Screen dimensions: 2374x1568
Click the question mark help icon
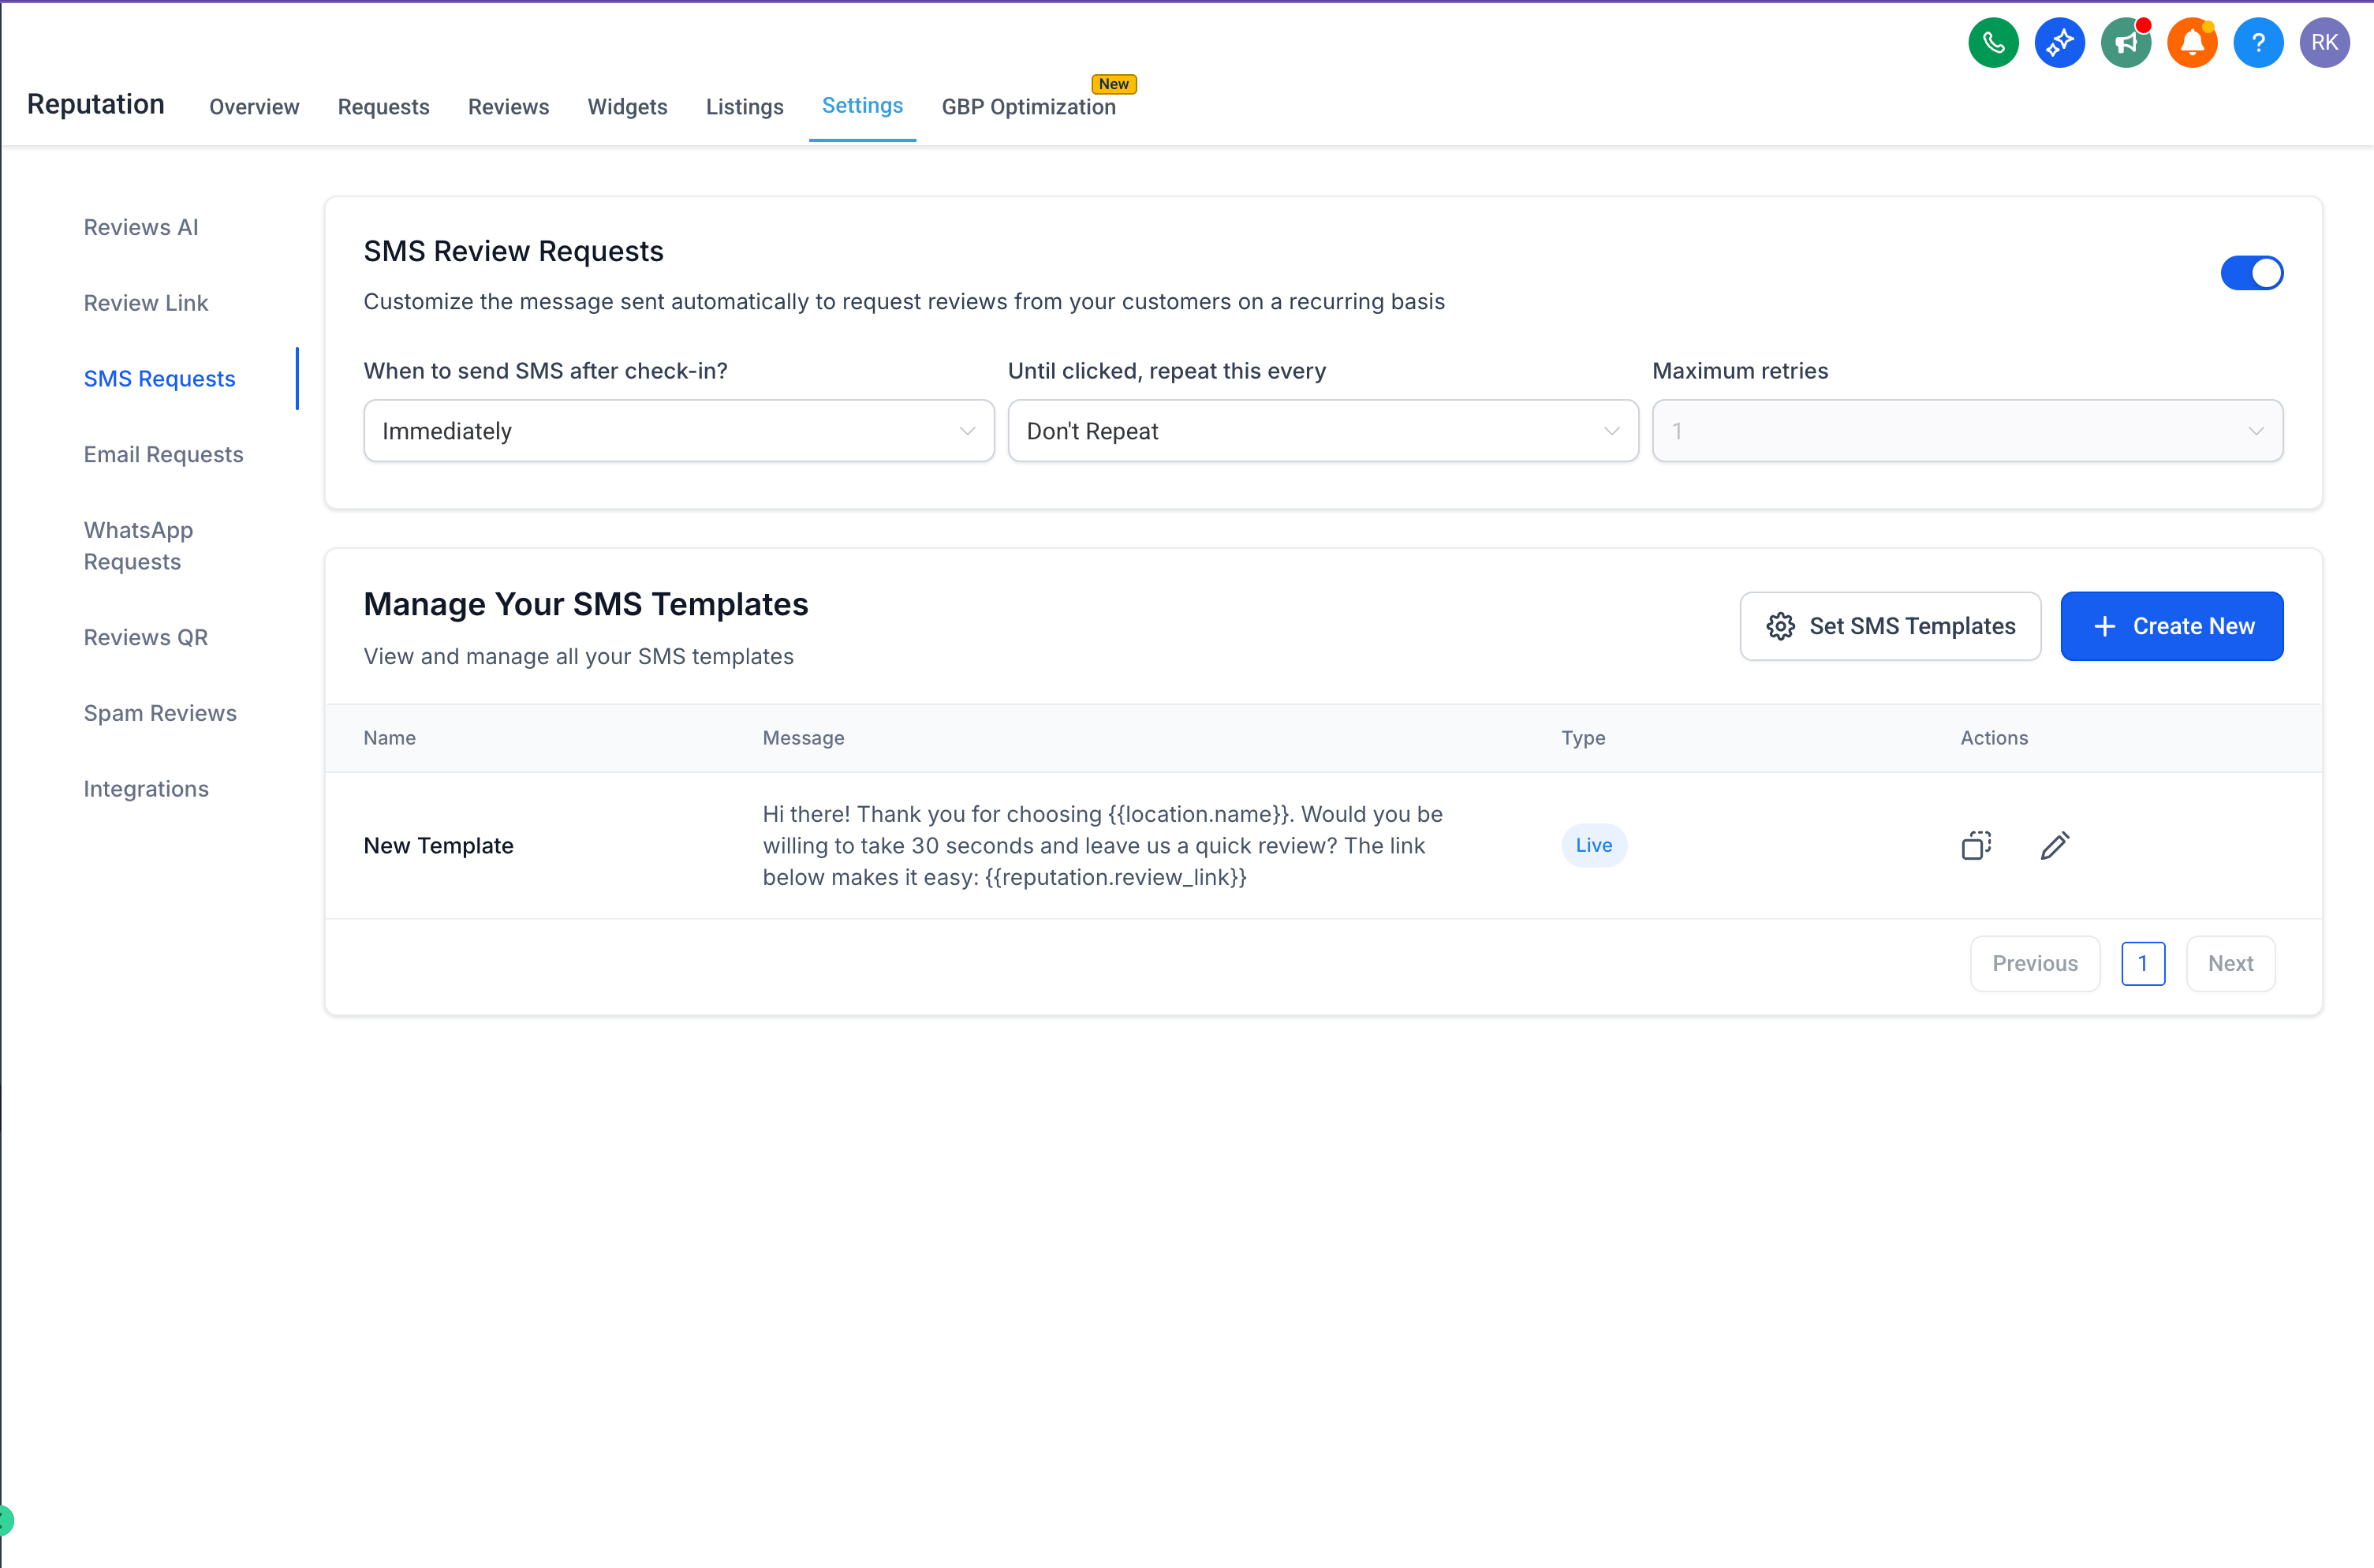2257,43
